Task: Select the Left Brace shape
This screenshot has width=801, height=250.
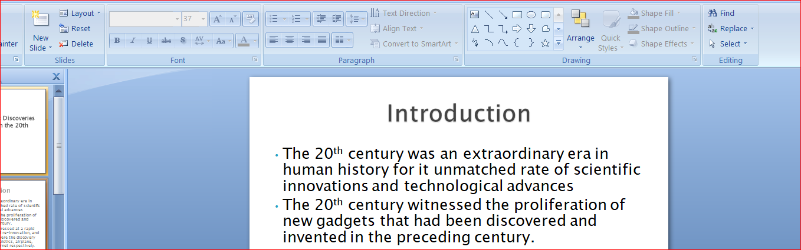Action: (x=517, y=42)
